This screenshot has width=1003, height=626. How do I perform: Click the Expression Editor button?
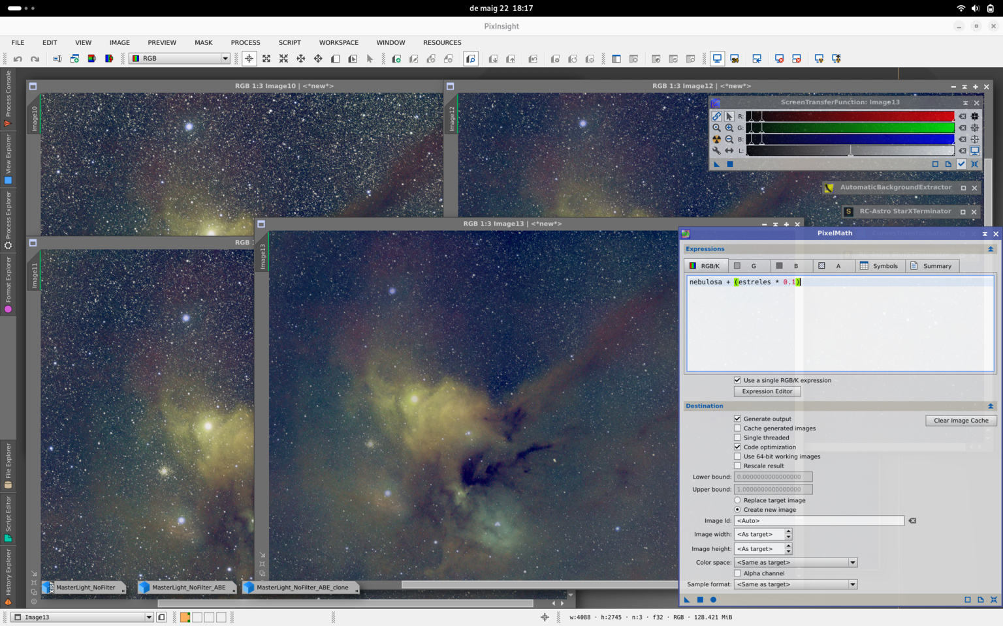point(767,391)
